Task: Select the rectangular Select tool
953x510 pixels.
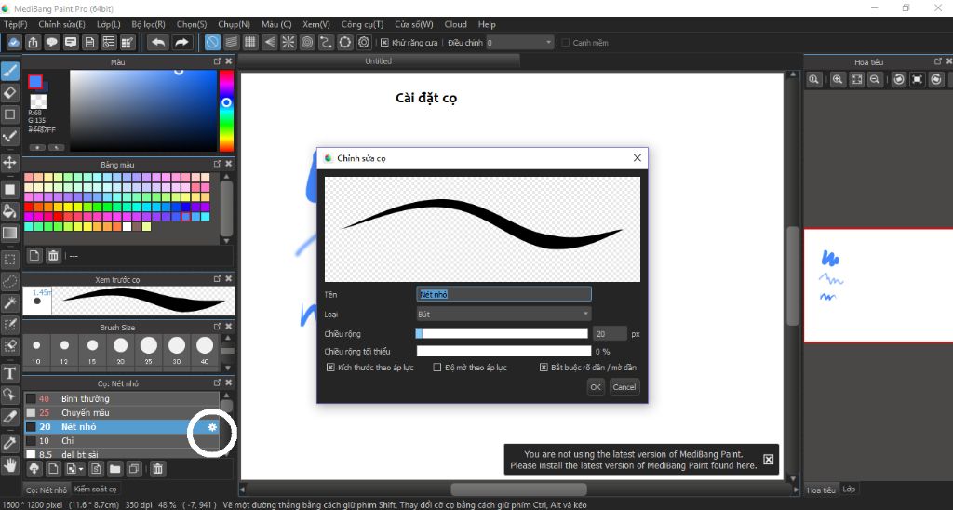Action: tap(9, 261)
